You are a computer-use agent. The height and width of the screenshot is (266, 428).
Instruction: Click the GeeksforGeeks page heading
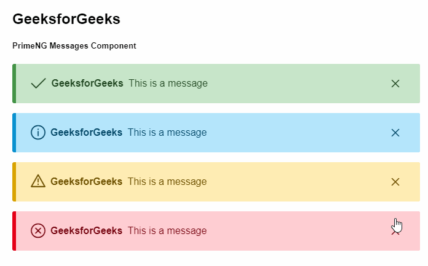click(x=66, y=19)
